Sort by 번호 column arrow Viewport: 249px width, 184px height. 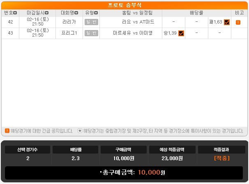tap(15, 13)
